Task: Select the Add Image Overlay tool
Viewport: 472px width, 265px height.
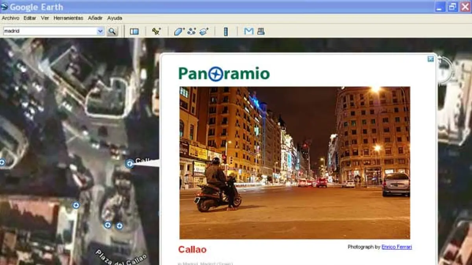Action: [x=204, y=31]
